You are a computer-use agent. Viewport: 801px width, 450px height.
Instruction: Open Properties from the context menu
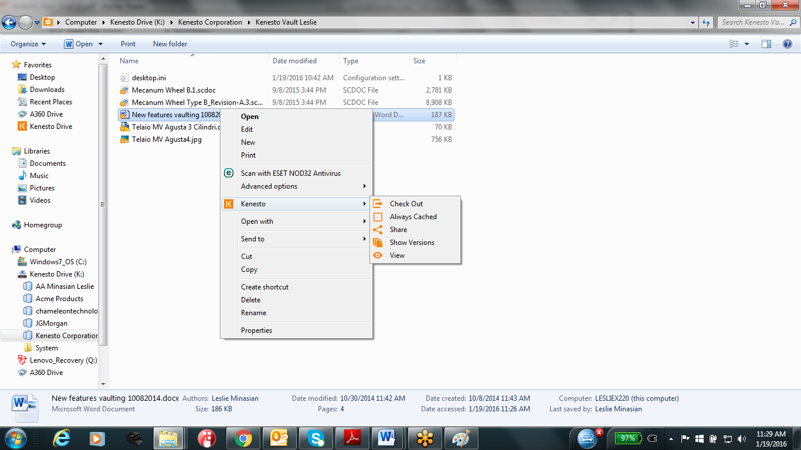point(256,330)
